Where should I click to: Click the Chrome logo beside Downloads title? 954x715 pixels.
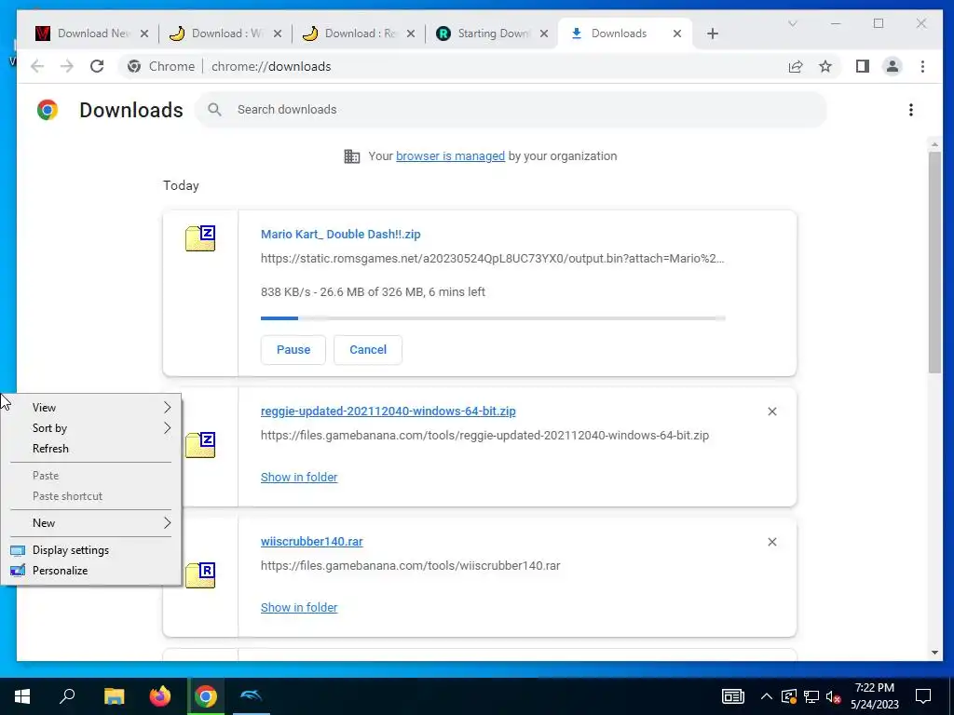(48, 110)
